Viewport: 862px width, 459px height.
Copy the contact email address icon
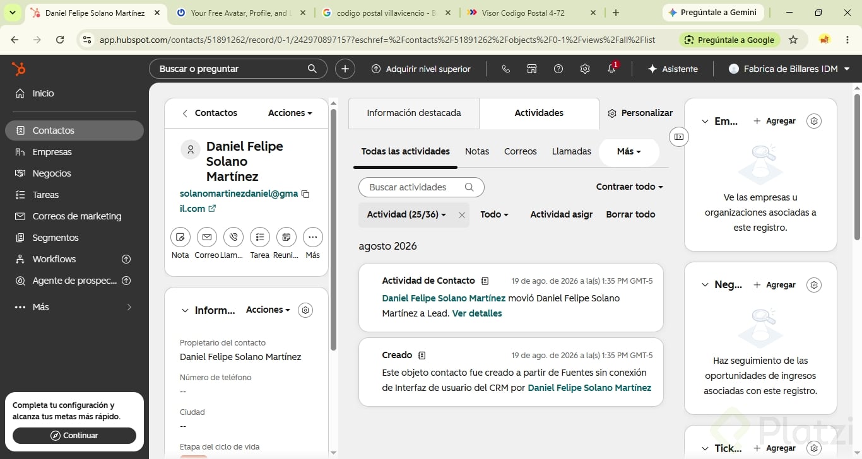305,194
